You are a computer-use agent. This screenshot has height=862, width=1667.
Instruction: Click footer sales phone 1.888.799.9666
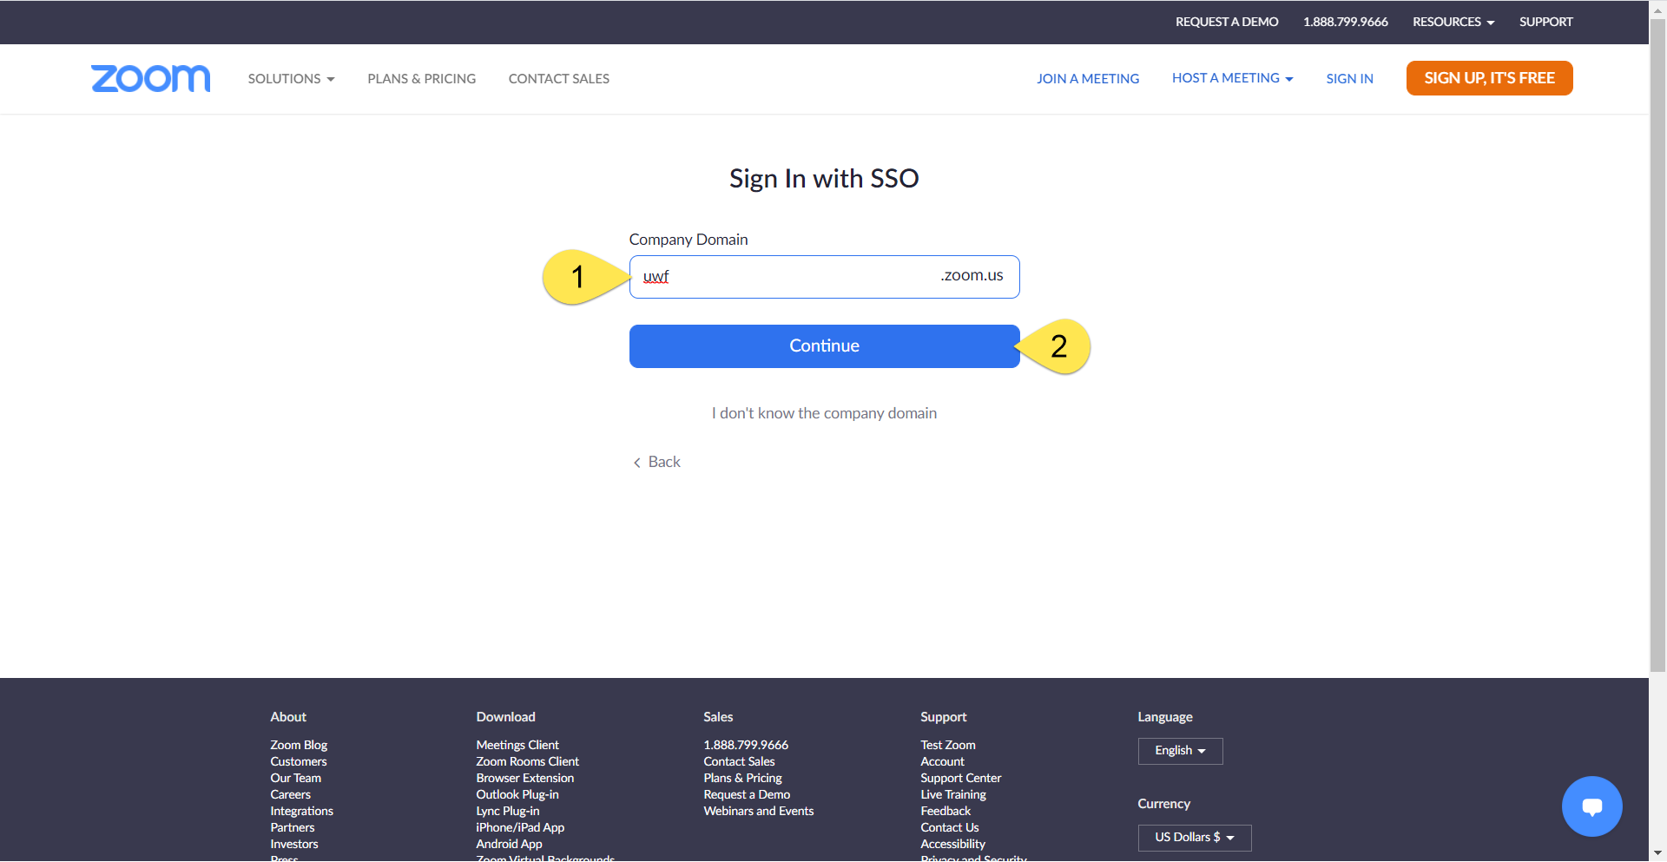pyautogui.click(x=746, y=745)
